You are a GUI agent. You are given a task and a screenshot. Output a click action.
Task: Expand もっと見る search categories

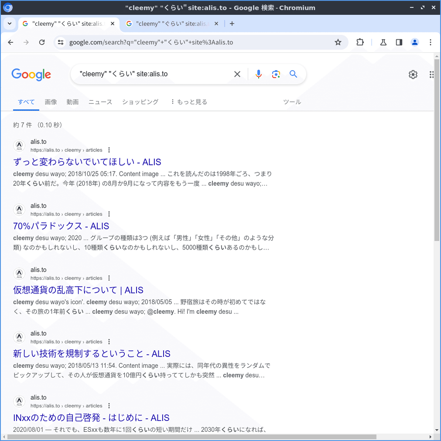click(x=189, y=102)
